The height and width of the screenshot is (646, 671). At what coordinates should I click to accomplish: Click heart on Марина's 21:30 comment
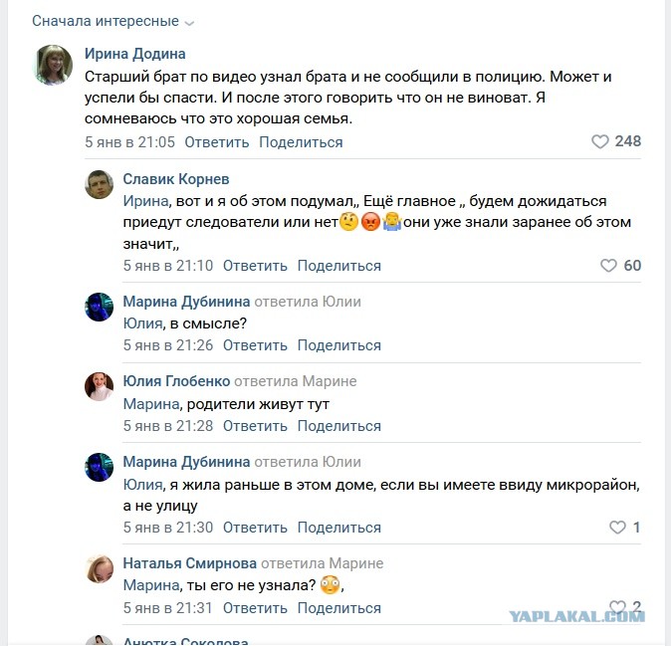pos(617,528)
